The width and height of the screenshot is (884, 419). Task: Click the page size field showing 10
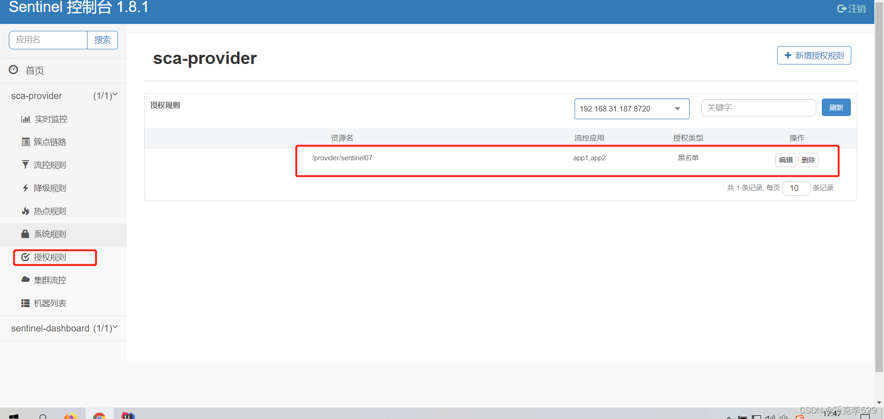(x=797, y=188)
